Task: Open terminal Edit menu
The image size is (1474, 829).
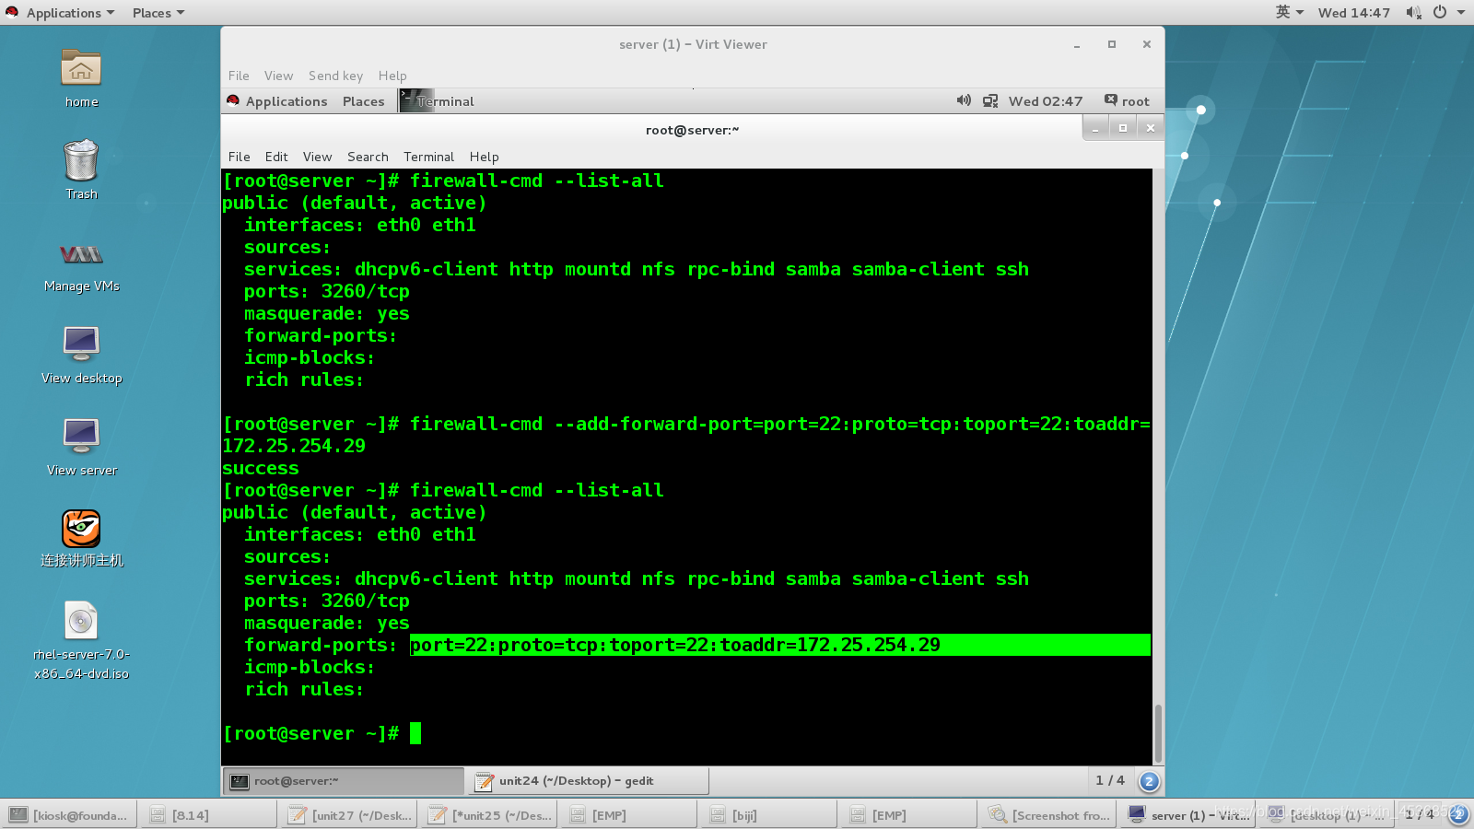Action: pos(276,157)
